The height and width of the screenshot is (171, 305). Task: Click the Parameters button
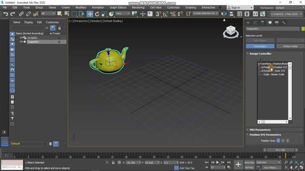[x=260, y=46]
